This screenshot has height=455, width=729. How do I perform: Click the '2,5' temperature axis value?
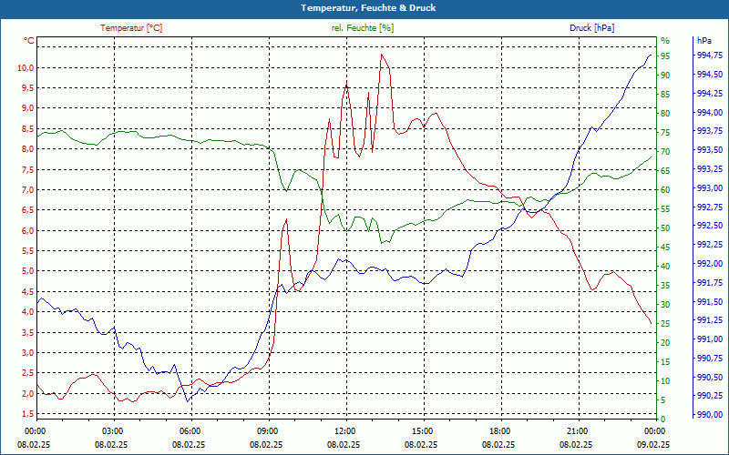(28, 373)
